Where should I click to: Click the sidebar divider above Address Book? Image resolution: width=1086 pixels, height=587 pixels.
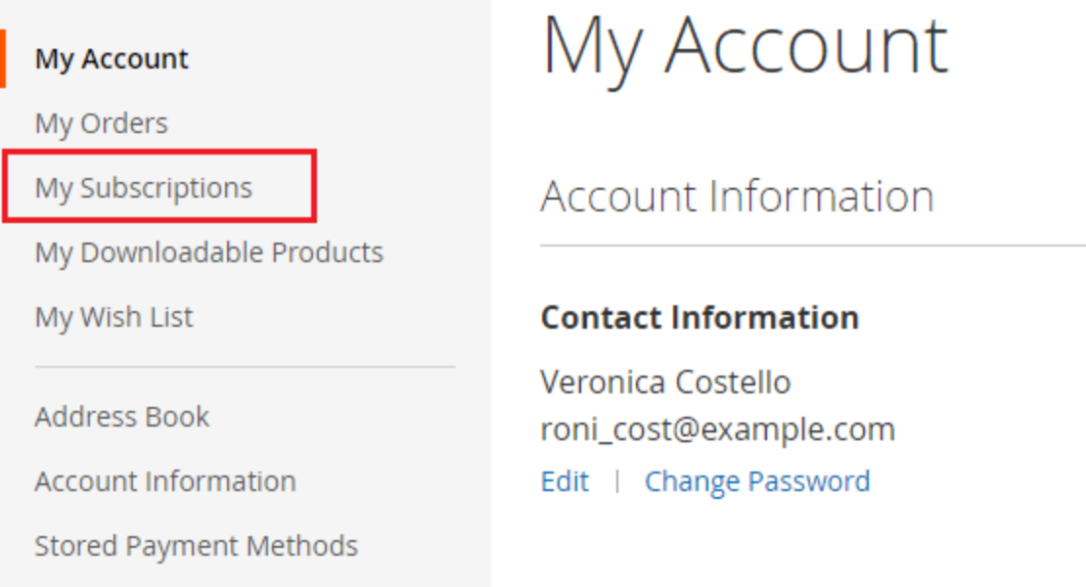click(245, 368)
